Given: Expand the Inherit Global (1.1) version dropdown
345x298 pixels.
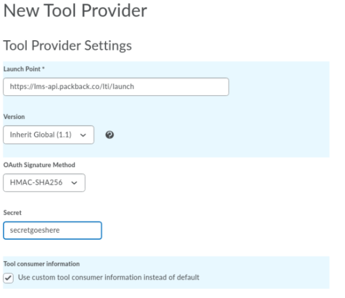Looking at the screenshot, I should 49,135.
